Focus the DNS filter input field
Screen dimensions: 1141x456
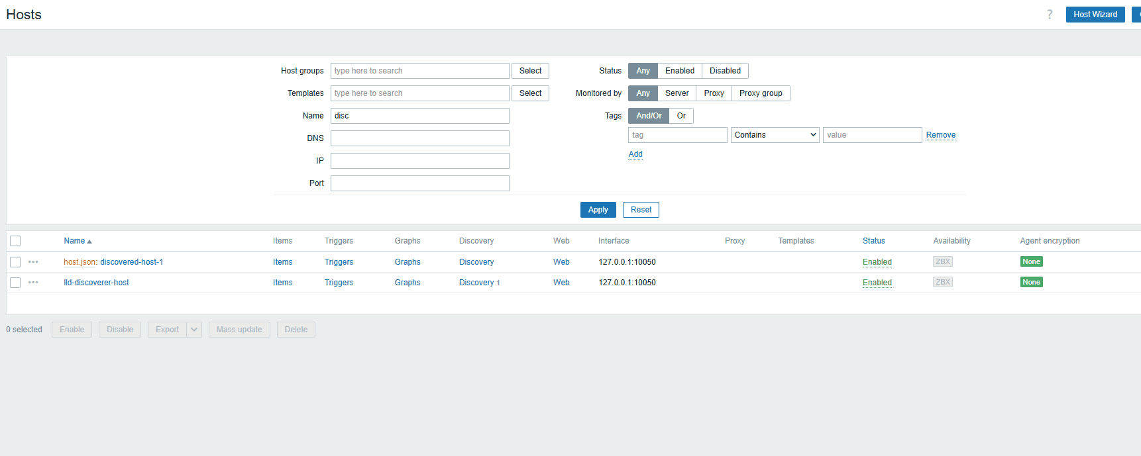click(x=419, y=138)
